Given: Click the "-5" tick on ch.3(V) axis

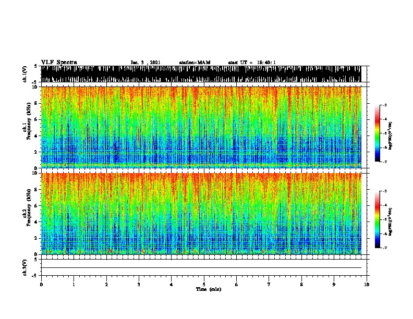Looking at the screenshot, I should tap(35, 276).
